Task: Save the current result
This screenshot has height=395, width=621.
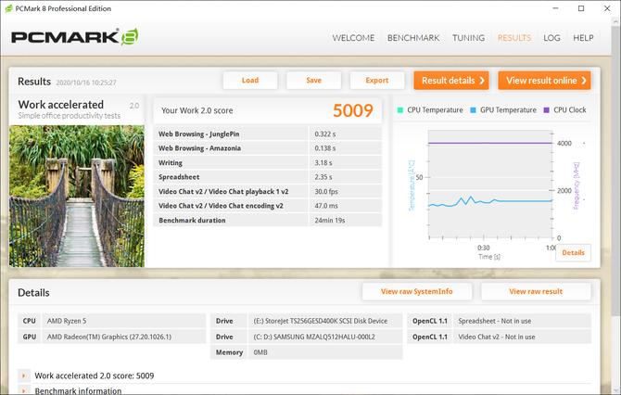Action: click(x=313, y=81)
